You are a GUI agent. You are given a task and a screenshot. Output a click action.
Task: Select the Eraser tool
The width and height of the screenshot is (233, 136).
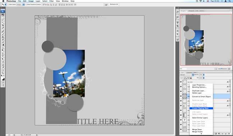coord(3,42)
